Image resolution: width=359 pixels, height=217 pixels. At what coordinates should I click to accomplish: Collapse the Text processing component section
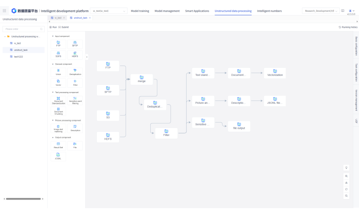52,92
